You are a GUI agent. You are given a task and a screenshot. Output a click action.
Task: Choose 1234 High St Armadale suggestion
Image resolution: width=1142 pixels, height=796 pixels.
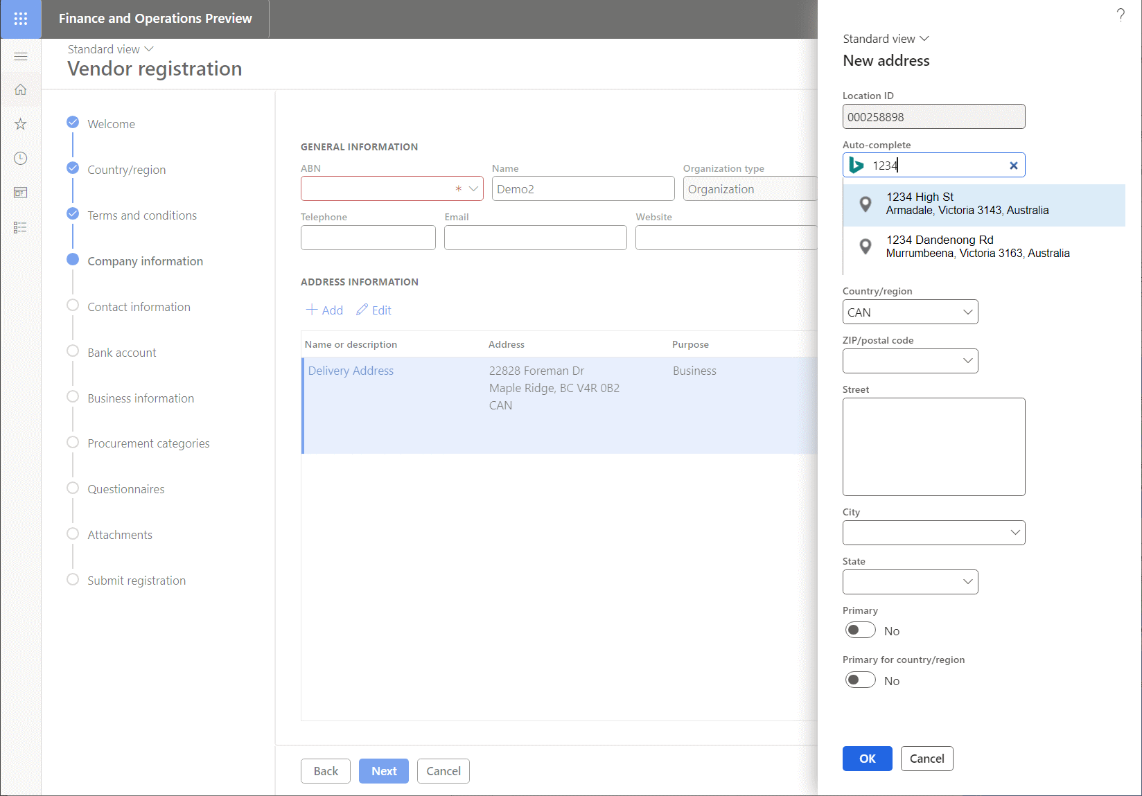pyautogui.click(x=984, y=205)
